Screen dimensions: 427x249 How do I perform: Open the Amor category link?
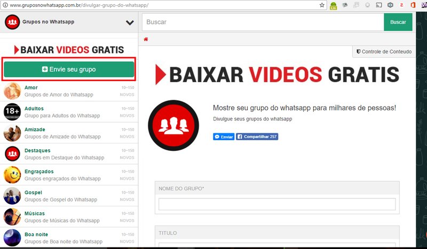coord(31,87)
